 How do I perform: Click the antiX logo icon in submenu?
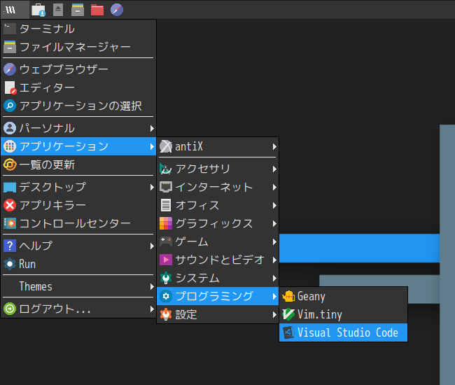coord(166,146)
